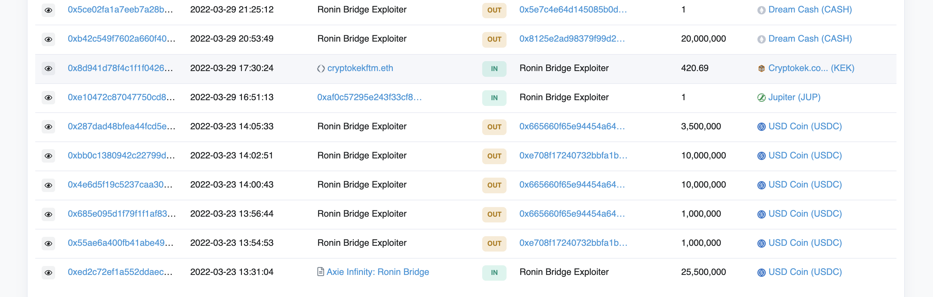
Task: Click the IN badge in cryptokekftm.eth row
Action: pyautogui.click(x=494, y=69)
